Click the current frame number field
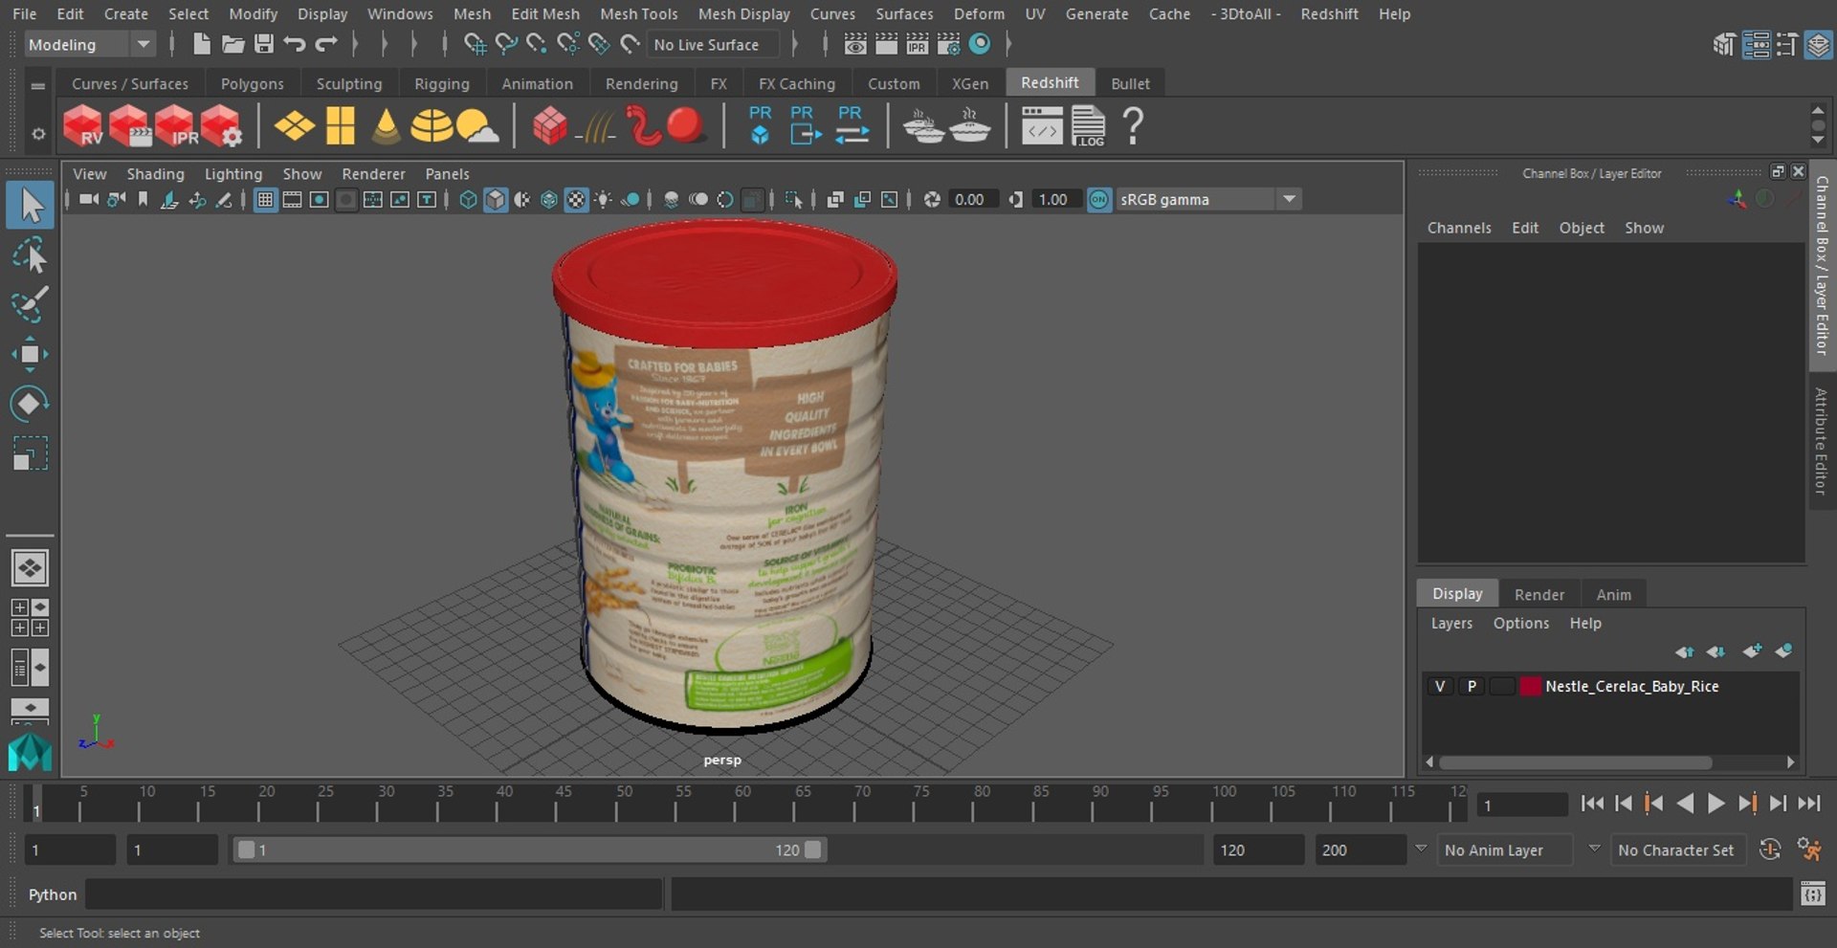1837x948 pixels. (x=1521, y=805)
